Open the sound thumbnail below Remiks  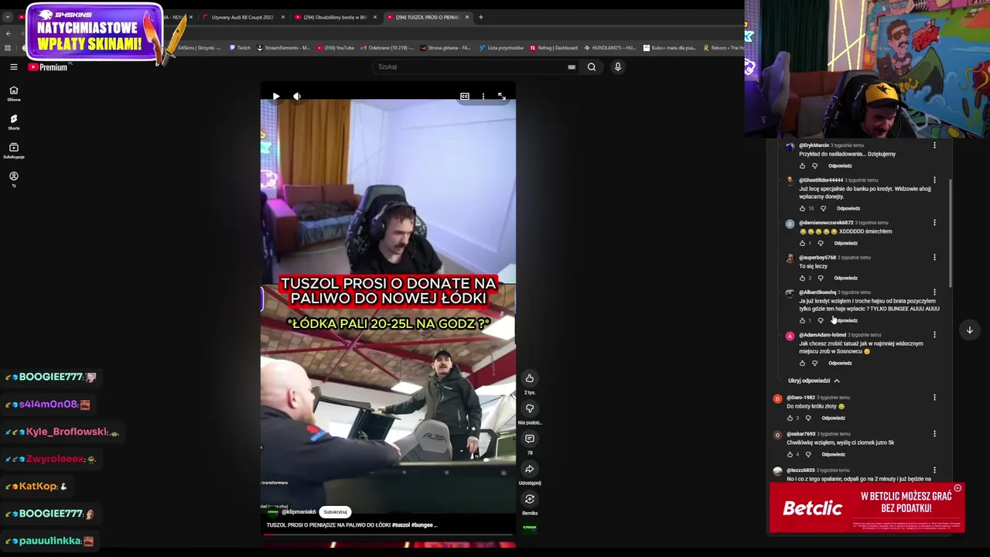tap(530, 528)
